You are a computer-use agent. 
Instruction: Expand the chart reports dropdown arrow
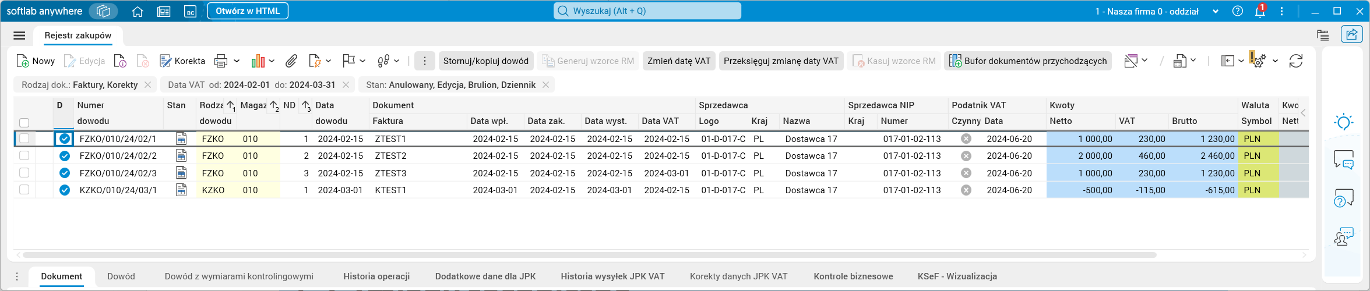pos(272,61)
